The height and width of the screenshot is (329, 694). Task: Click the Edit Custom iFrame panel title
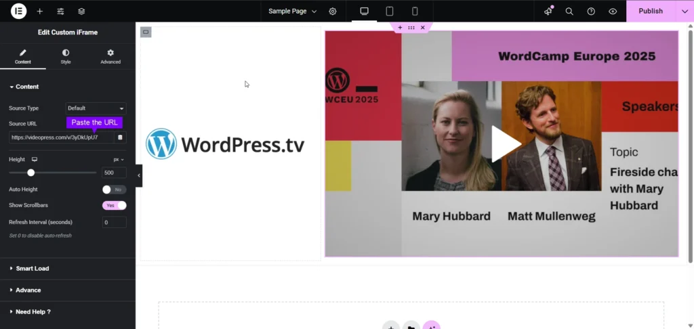(x=68, y=32)
